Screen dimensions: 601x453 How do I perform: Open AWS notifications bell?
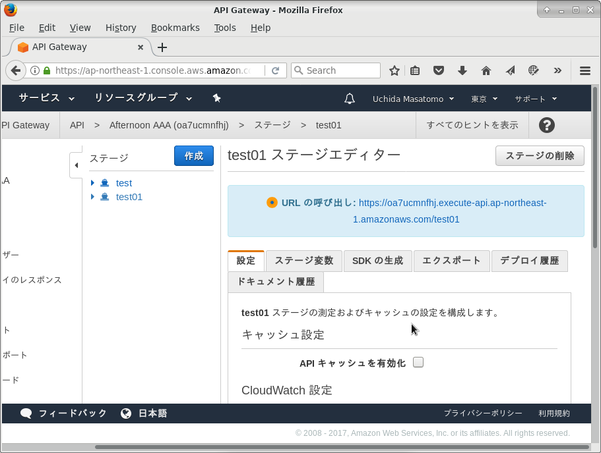click(x=349, y=99)
